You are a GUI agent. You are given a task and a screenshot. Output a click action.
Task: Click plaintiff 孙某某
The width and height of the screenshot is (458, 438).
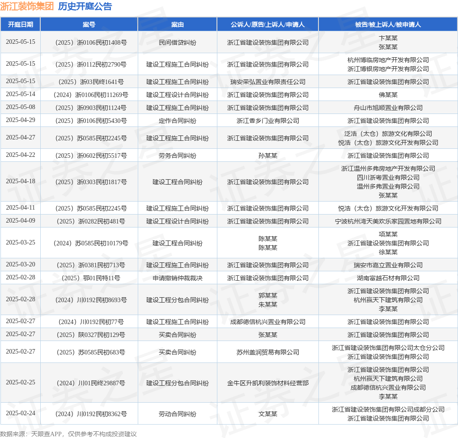coord(267,156)
